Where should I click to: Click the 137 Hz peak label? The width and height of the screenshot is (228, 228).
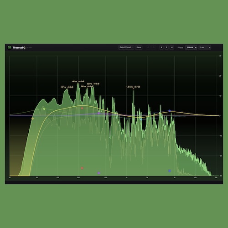[x=67, y=87]
